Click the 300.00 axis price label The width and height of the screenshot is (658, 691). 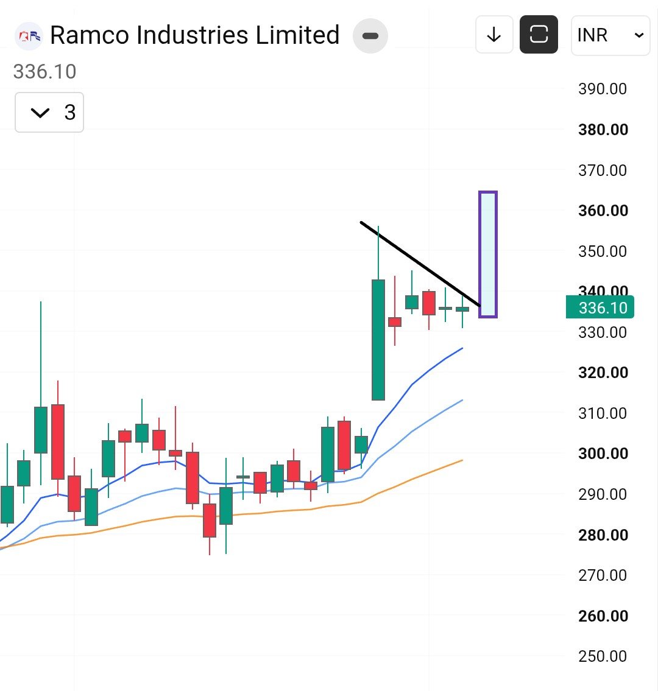pyautogui.click(x=603, y=454)
